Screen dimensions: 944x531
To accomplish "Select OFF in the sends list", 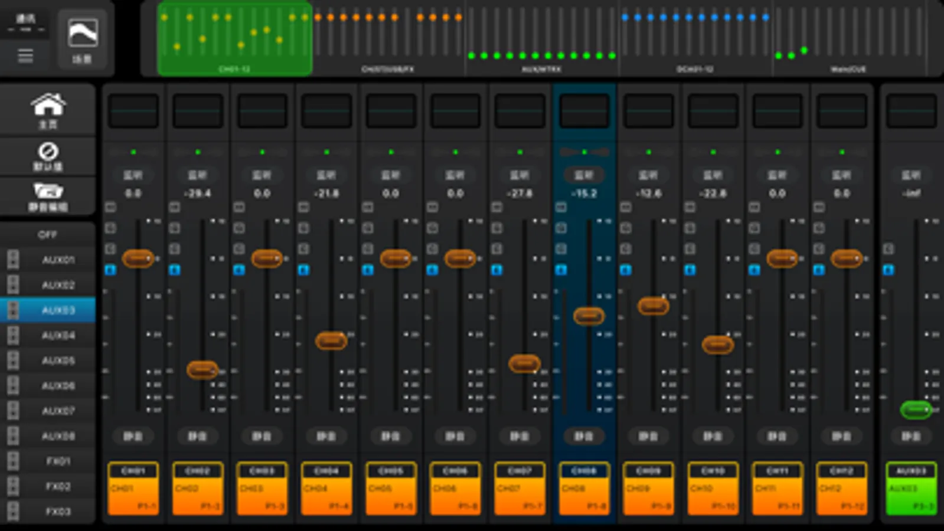I will click(48, 235).
